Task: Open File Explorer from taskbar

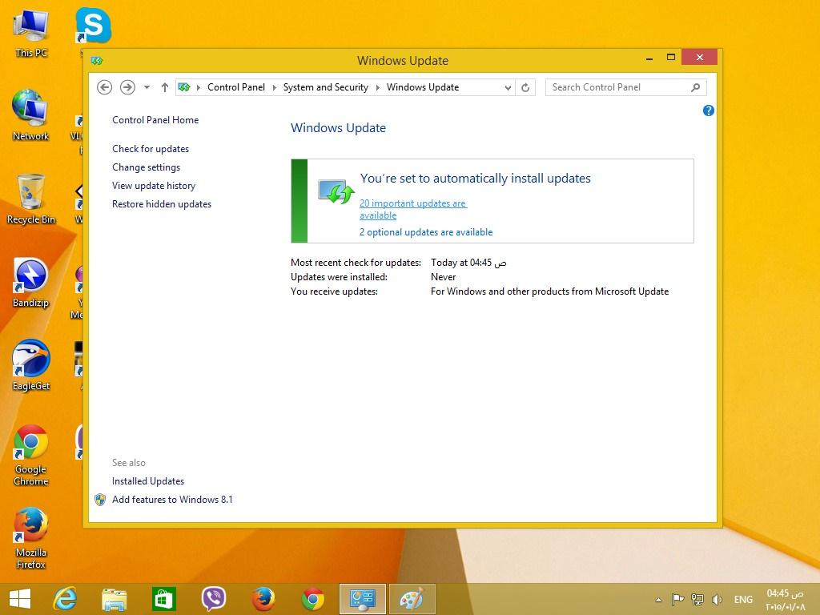Action: coord(114,599)
